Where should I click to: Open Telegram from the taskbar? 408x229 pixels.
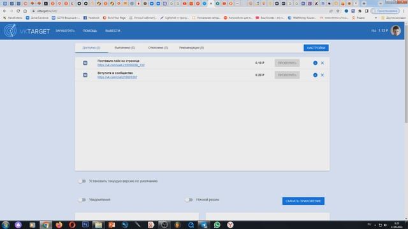tap(204, 225)
